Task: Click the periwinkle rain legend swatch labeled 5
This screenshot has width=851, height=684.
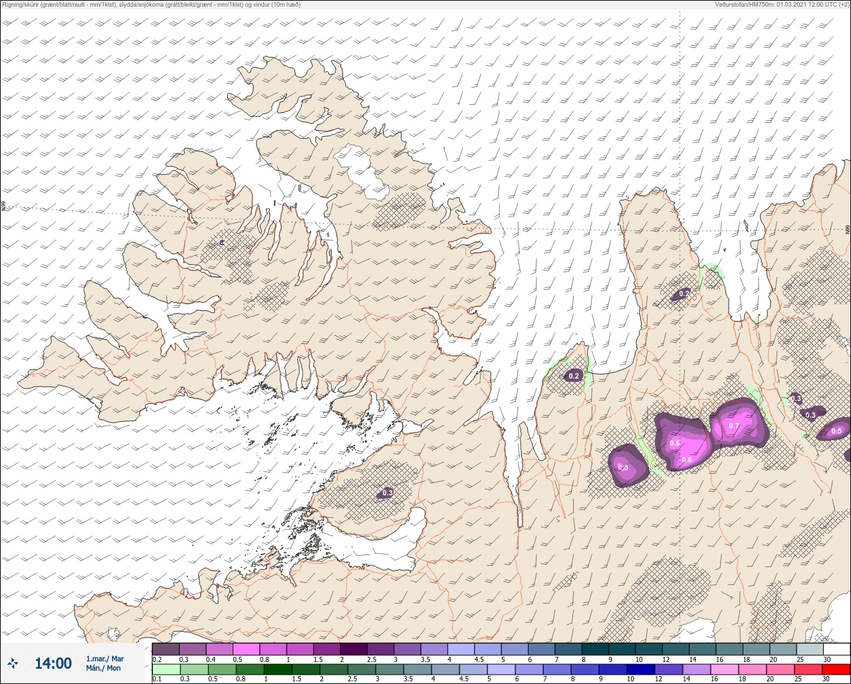Action: pyautogui.click(x=501, y=669)
